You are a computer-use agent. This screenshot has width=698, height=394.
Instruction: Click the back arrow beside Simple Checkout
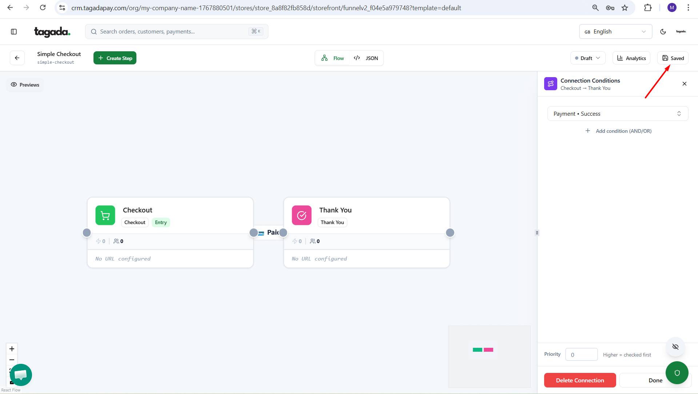tap(17, 58)
